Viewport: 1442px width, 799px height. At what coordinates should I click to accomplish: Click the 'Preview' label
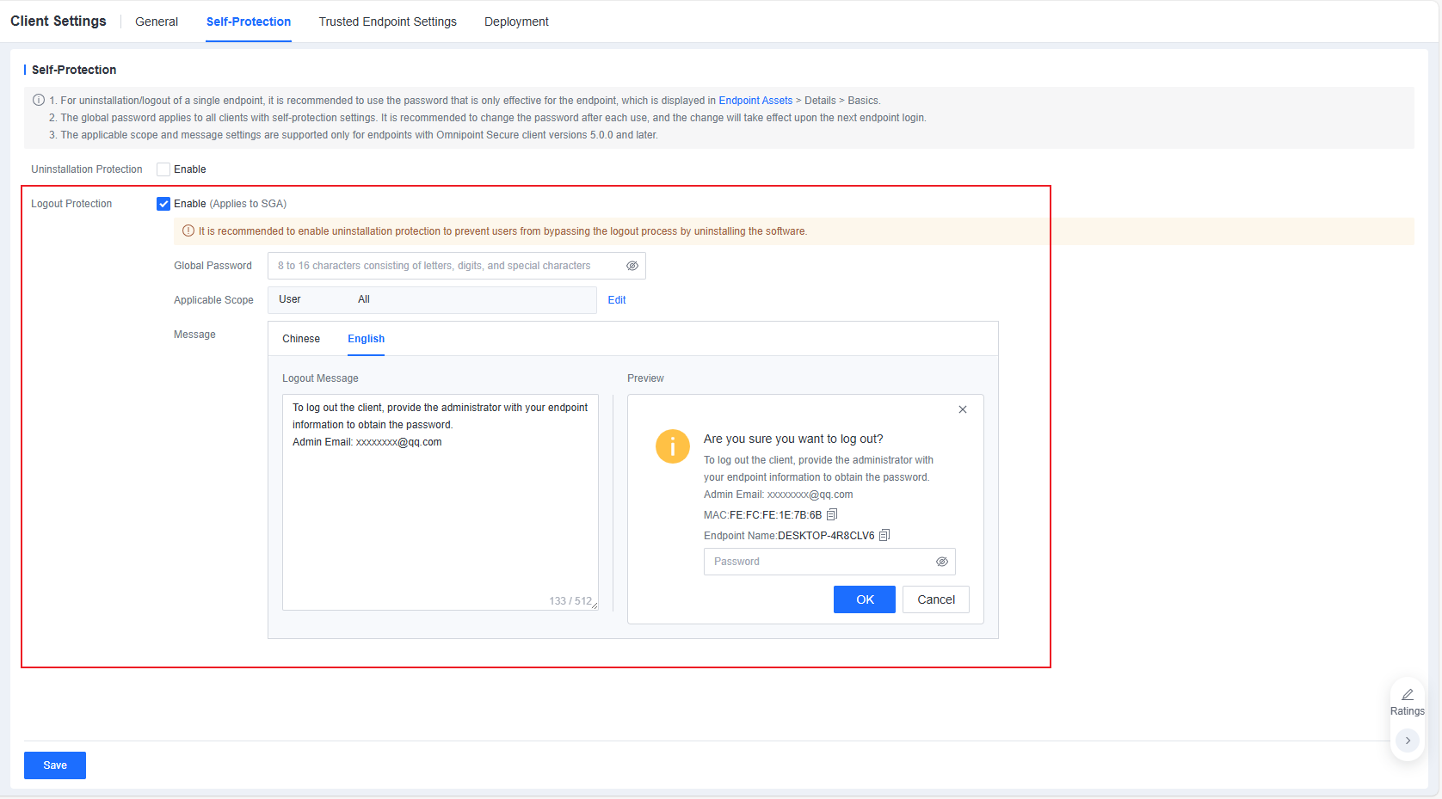[x=645, y=378]
